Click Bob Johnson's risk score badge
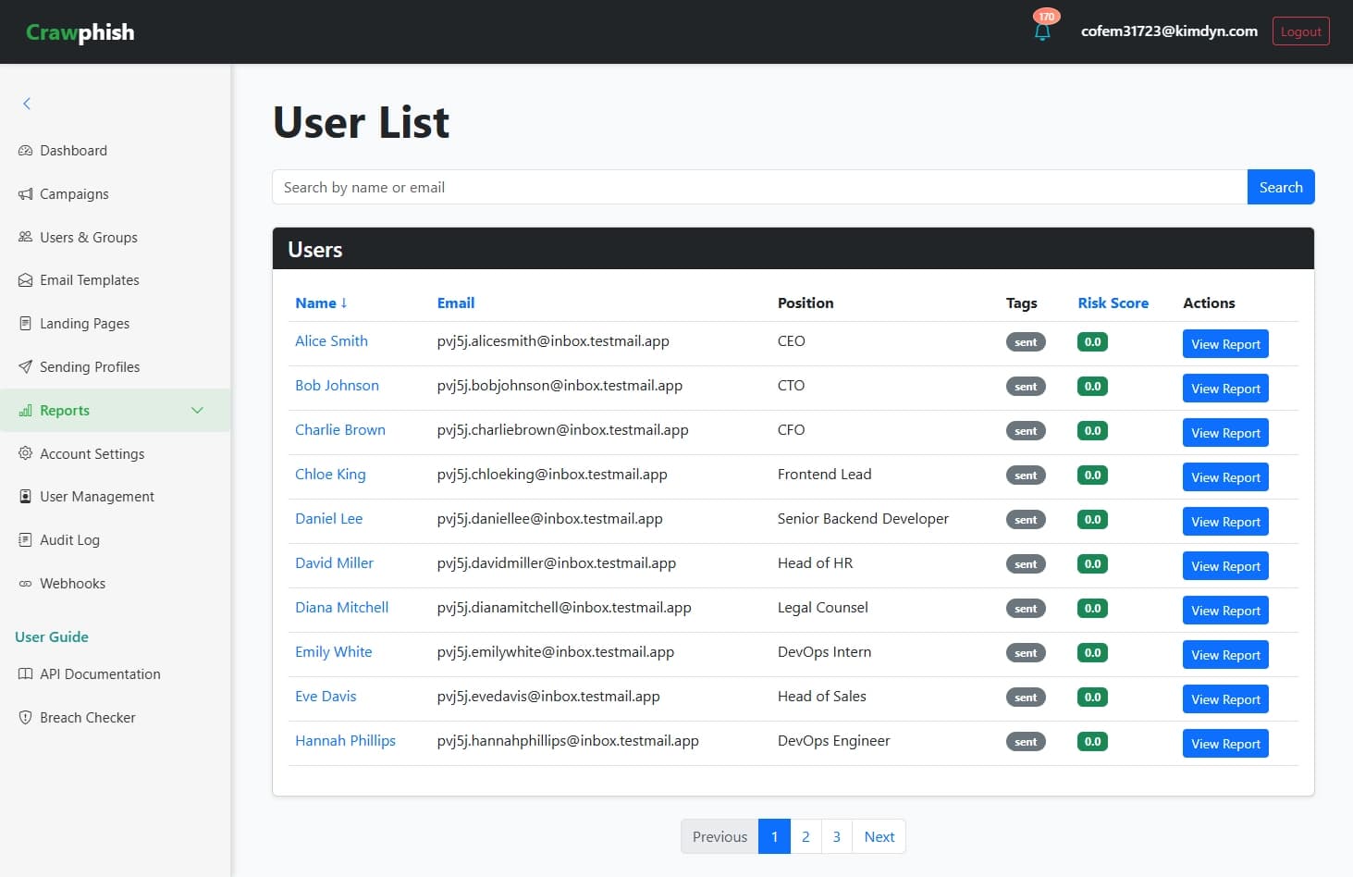Viewport: 1353px width, 877px height. coord(1092,386)
